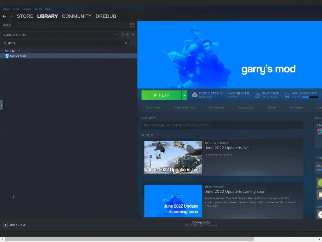Screen dimensions: 322x242
Task: Focus the library search field
Action: click(x=65, y=43)
